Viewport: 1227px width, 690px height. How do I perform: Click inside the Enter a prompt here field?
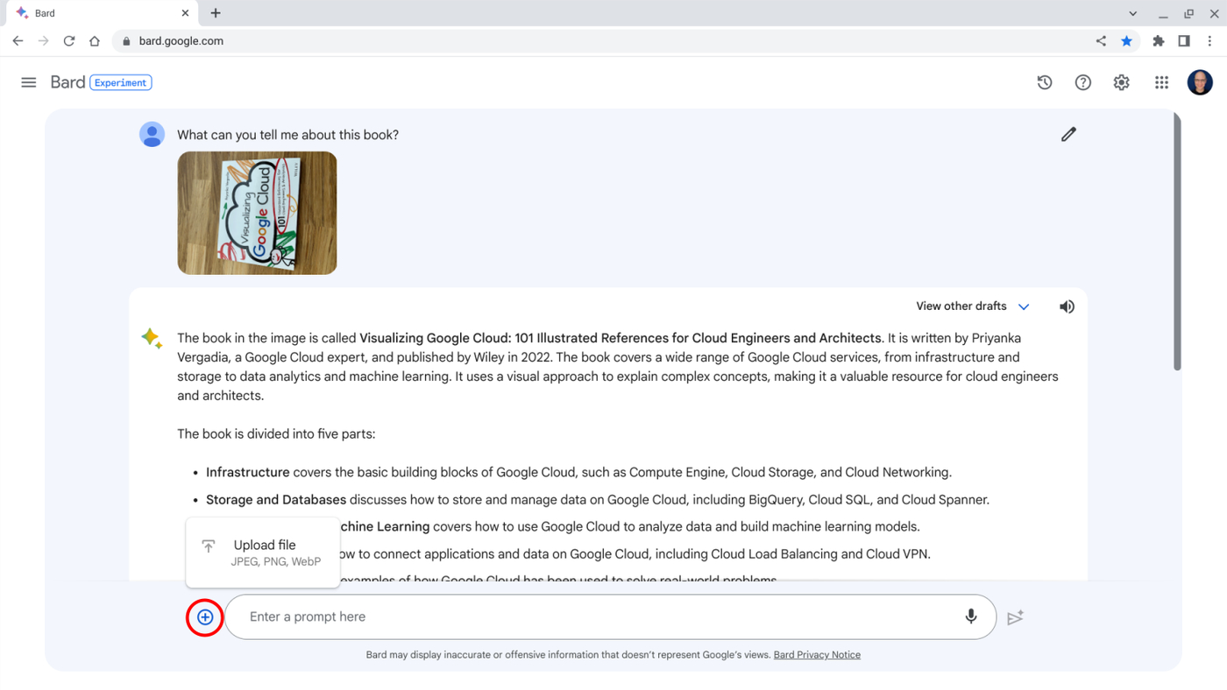pos(526,616)
